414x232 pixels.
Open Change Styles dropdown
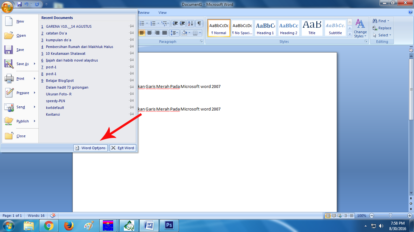tap(360, 28)
